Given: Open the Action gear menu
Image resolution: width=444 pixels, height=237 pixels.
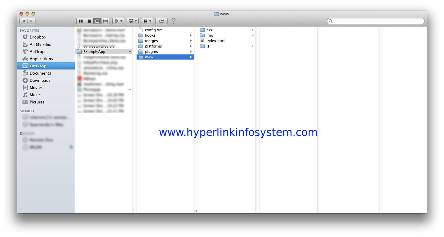Looking at the screenshot, I should [118, 21].
